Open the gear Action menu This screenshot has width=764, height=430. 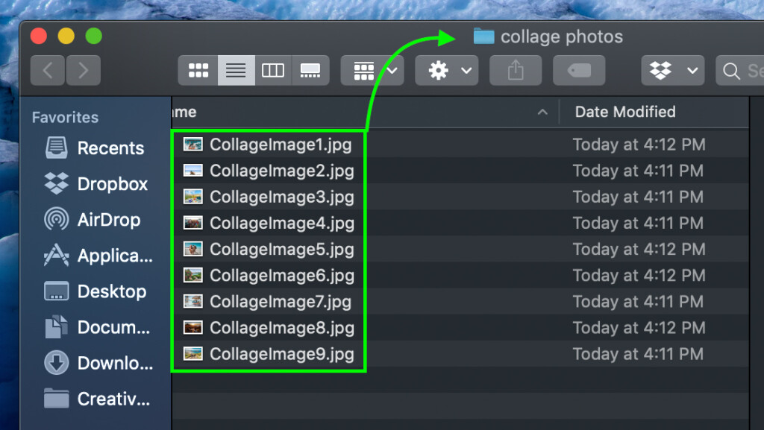[x=446, y=71]
